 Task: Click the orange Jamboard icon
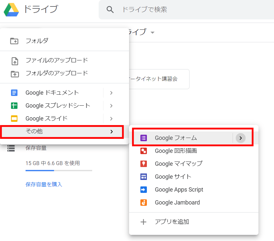(x=144, y=203)
